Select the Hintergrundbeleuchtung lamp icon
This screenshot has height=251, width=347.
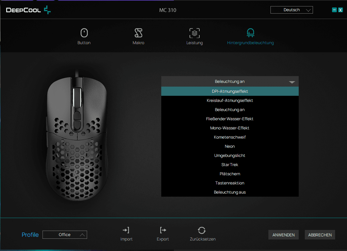(250, 33)
